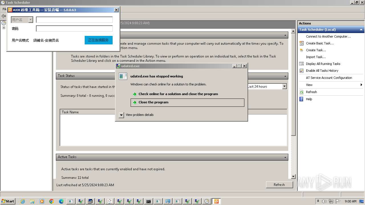The image size is (365, 205).
Task: Expand the Task Scheduler Library tree node
Action: tap(4, 28)
